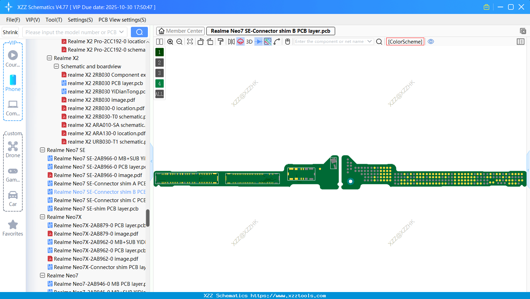The image size is (530, 299).
Task: Click the split view layout icon
Action: coord(160,42)
